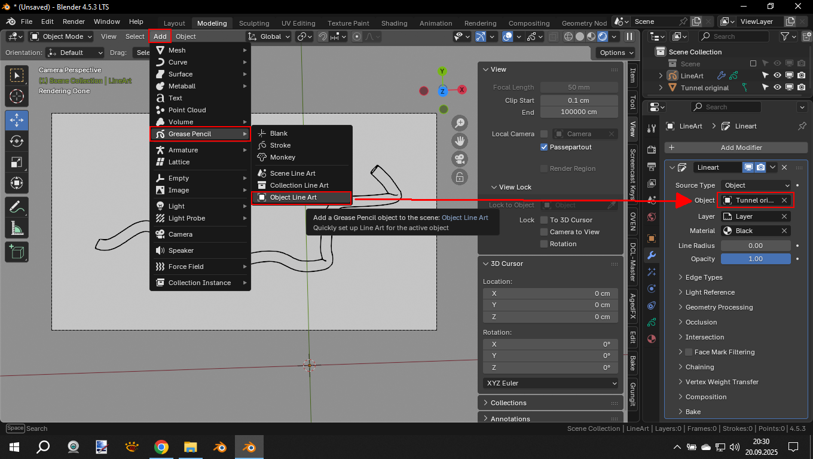The width and height of the screenshot is (813, 459).
Task: Disable the Passepartout checkbox
Action: tap(544, 147)
